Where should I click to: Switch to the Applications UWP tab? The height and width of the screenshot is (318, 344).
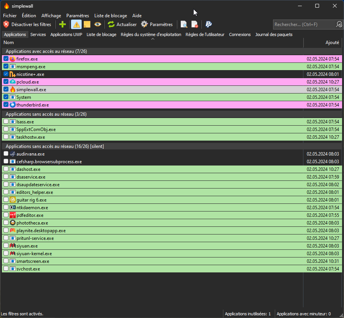point(66,34)
